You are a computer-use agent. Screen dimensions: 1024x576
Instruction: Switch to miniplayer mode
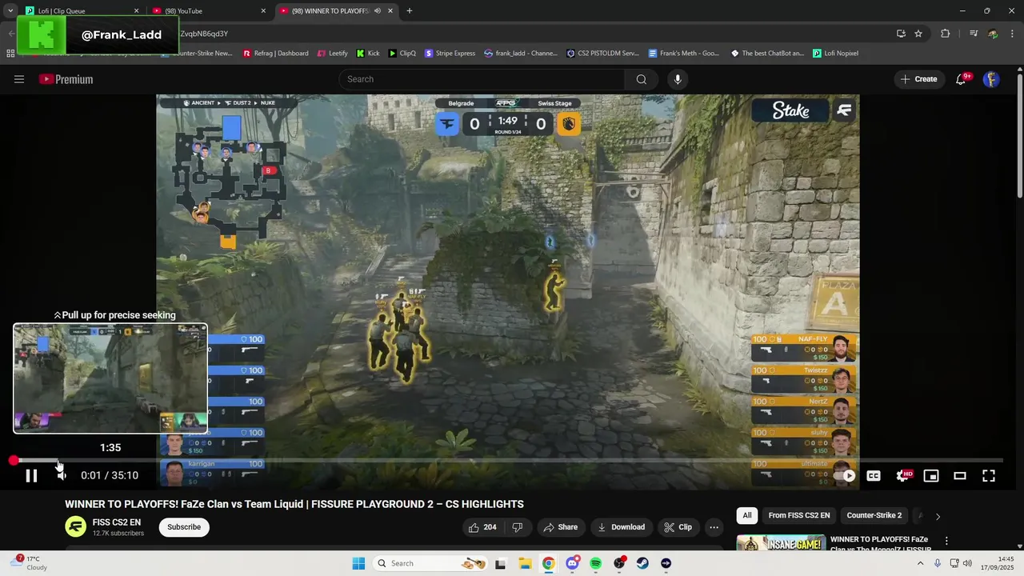[x=931, y=476]
